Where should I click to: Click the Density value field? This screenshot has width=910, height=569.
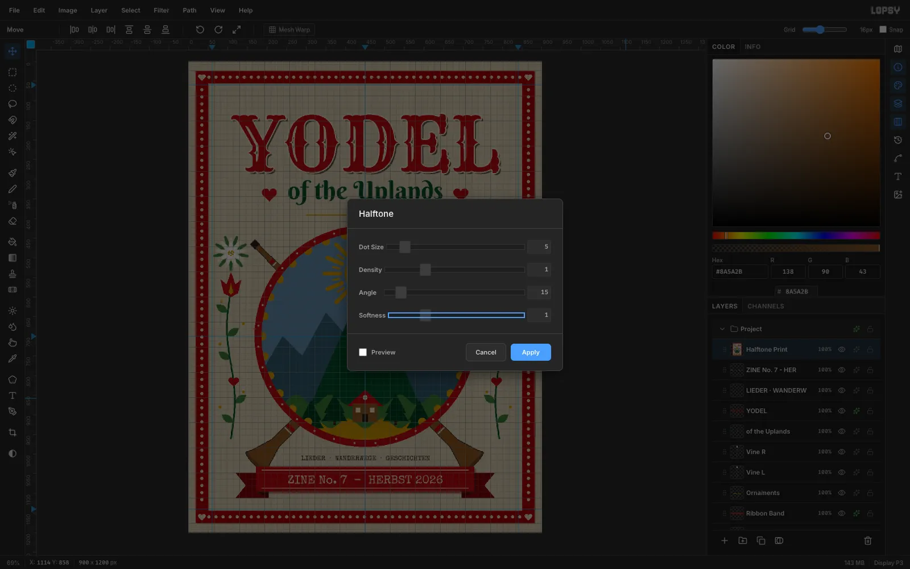coord(539,270)
